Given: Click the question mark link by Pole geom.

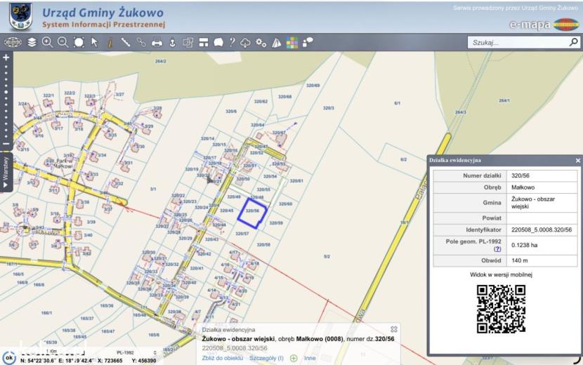Looking at the screenshot, I should 497,249.
